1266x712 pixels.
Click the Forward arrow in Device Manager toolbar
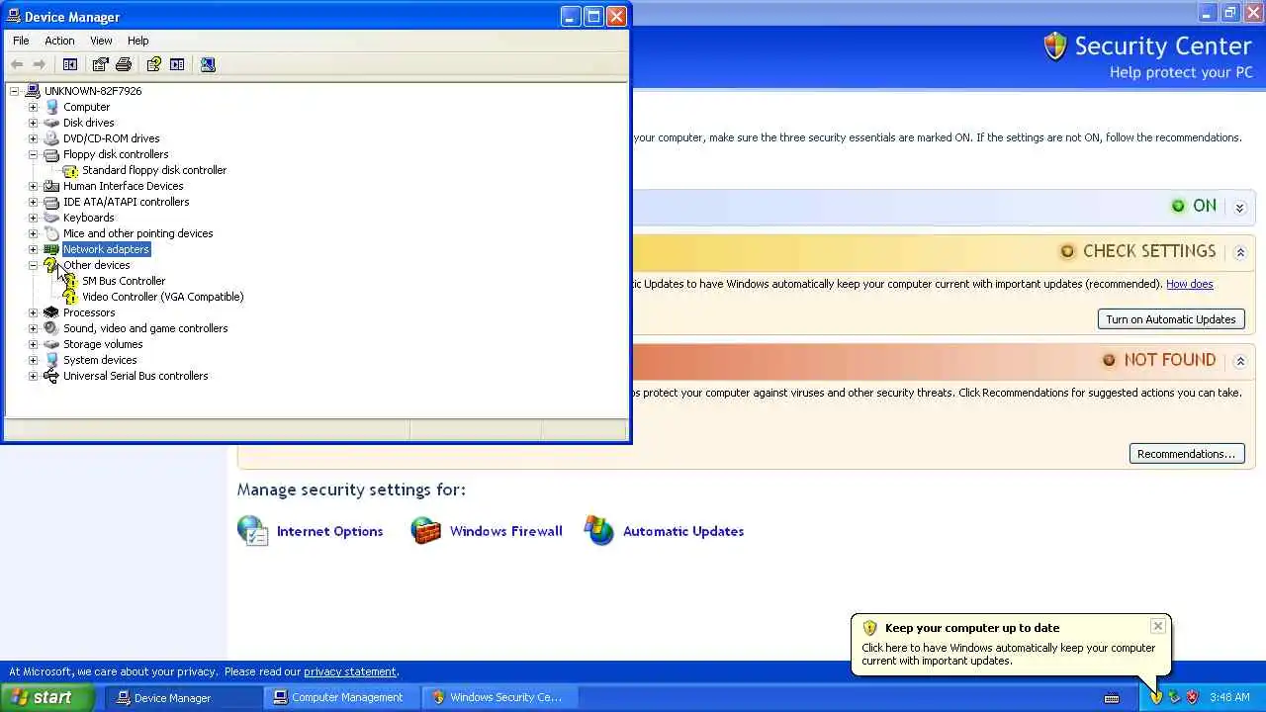point(40,64)
